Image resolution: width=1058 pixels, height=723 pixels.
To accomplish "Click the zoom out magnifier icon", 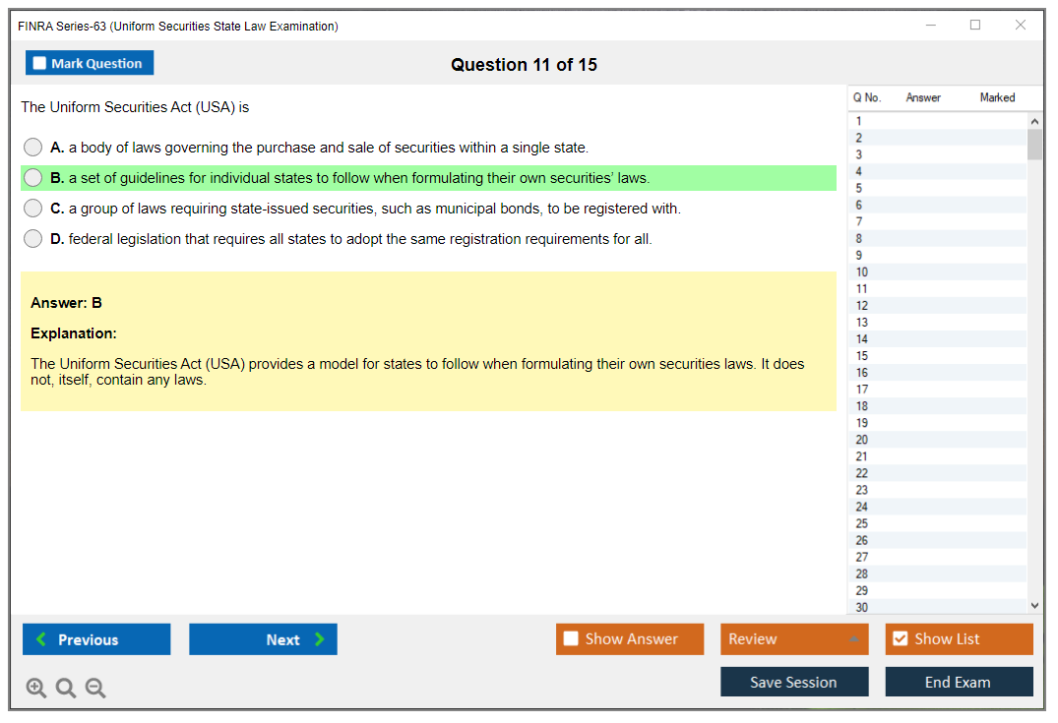I will pos(95,689).
